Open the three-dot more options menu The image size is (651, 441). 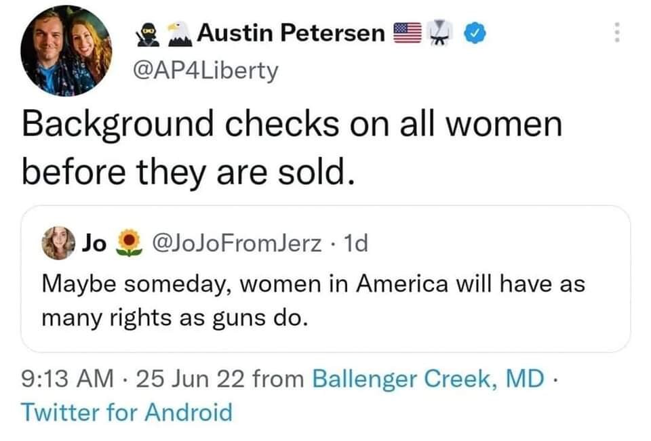click(x=616, y=32)
